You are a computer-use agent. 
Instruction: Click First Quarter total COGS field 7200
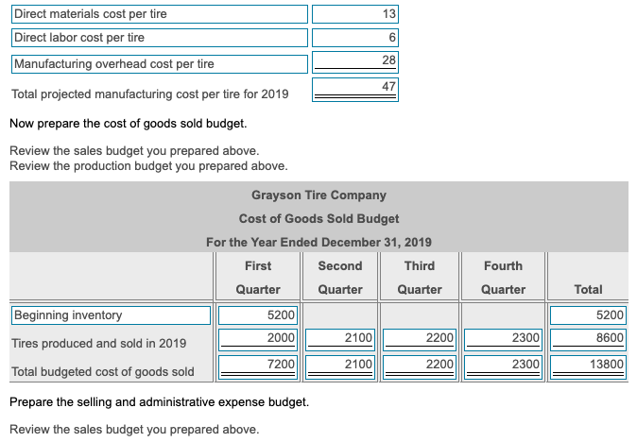tap(258, 367)
